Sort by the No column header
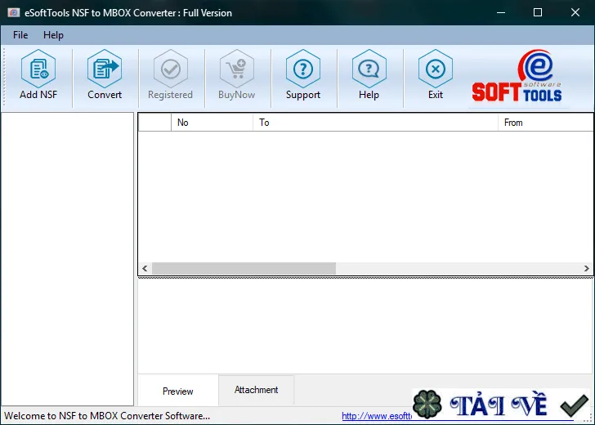The height and width of the screenshot is (425, 595). click(212, 123)
